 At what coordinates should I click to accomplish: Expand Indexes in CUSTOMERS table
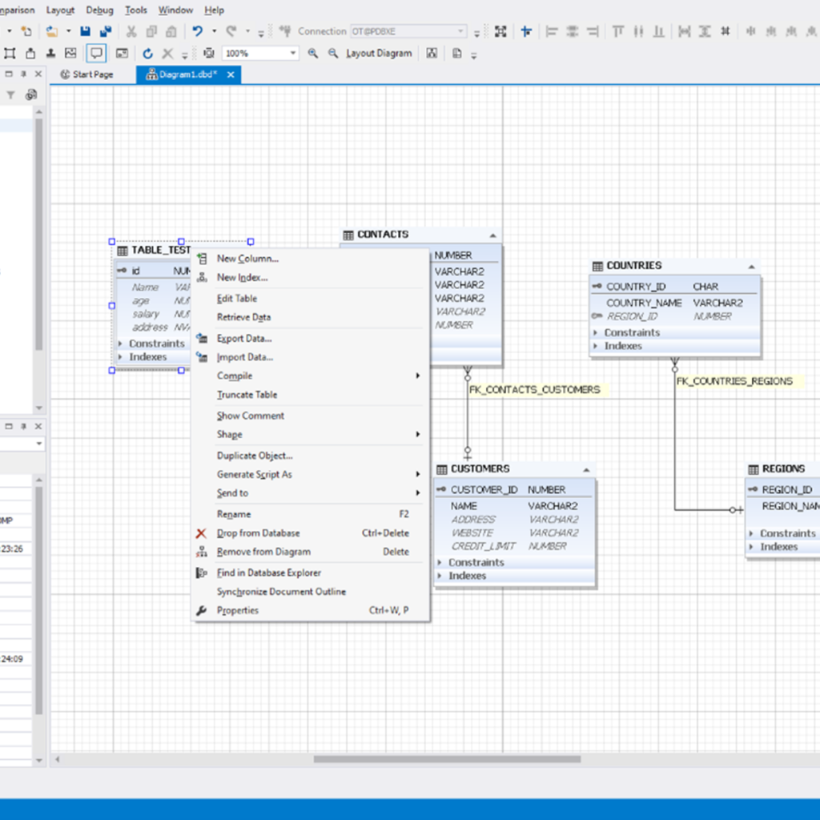tap(440, 576)
